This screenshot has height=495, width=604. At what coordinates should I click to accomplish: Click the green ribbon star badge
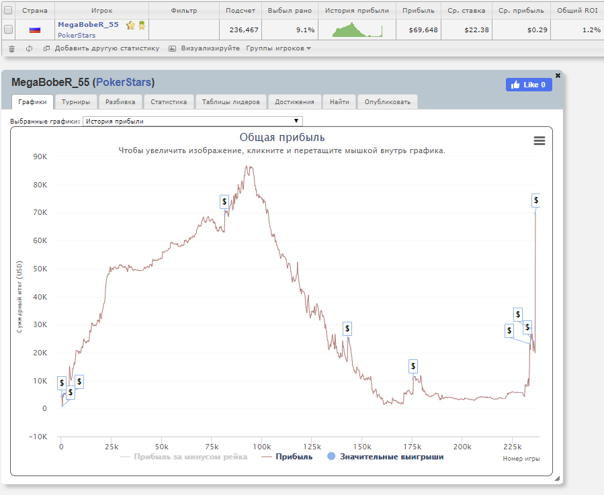[x=142, y=25]
